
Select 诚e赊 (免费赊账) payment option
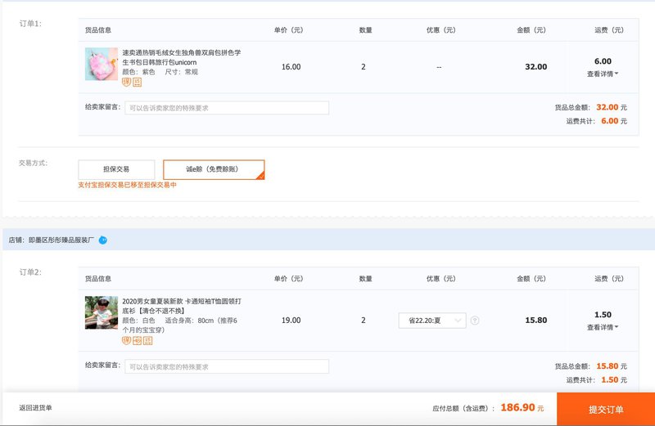tap(213, 169)
